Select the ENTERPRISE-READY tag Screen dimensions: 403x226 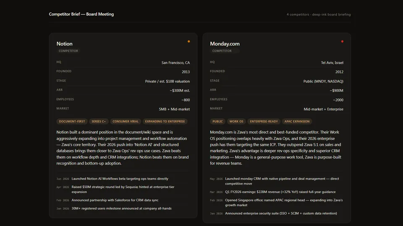point(264,121)
